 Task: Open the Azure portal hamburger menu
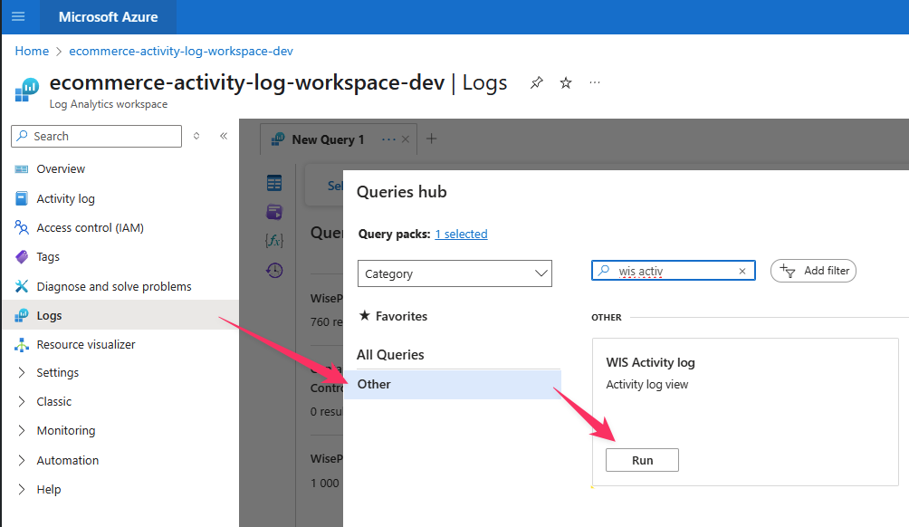18,16
